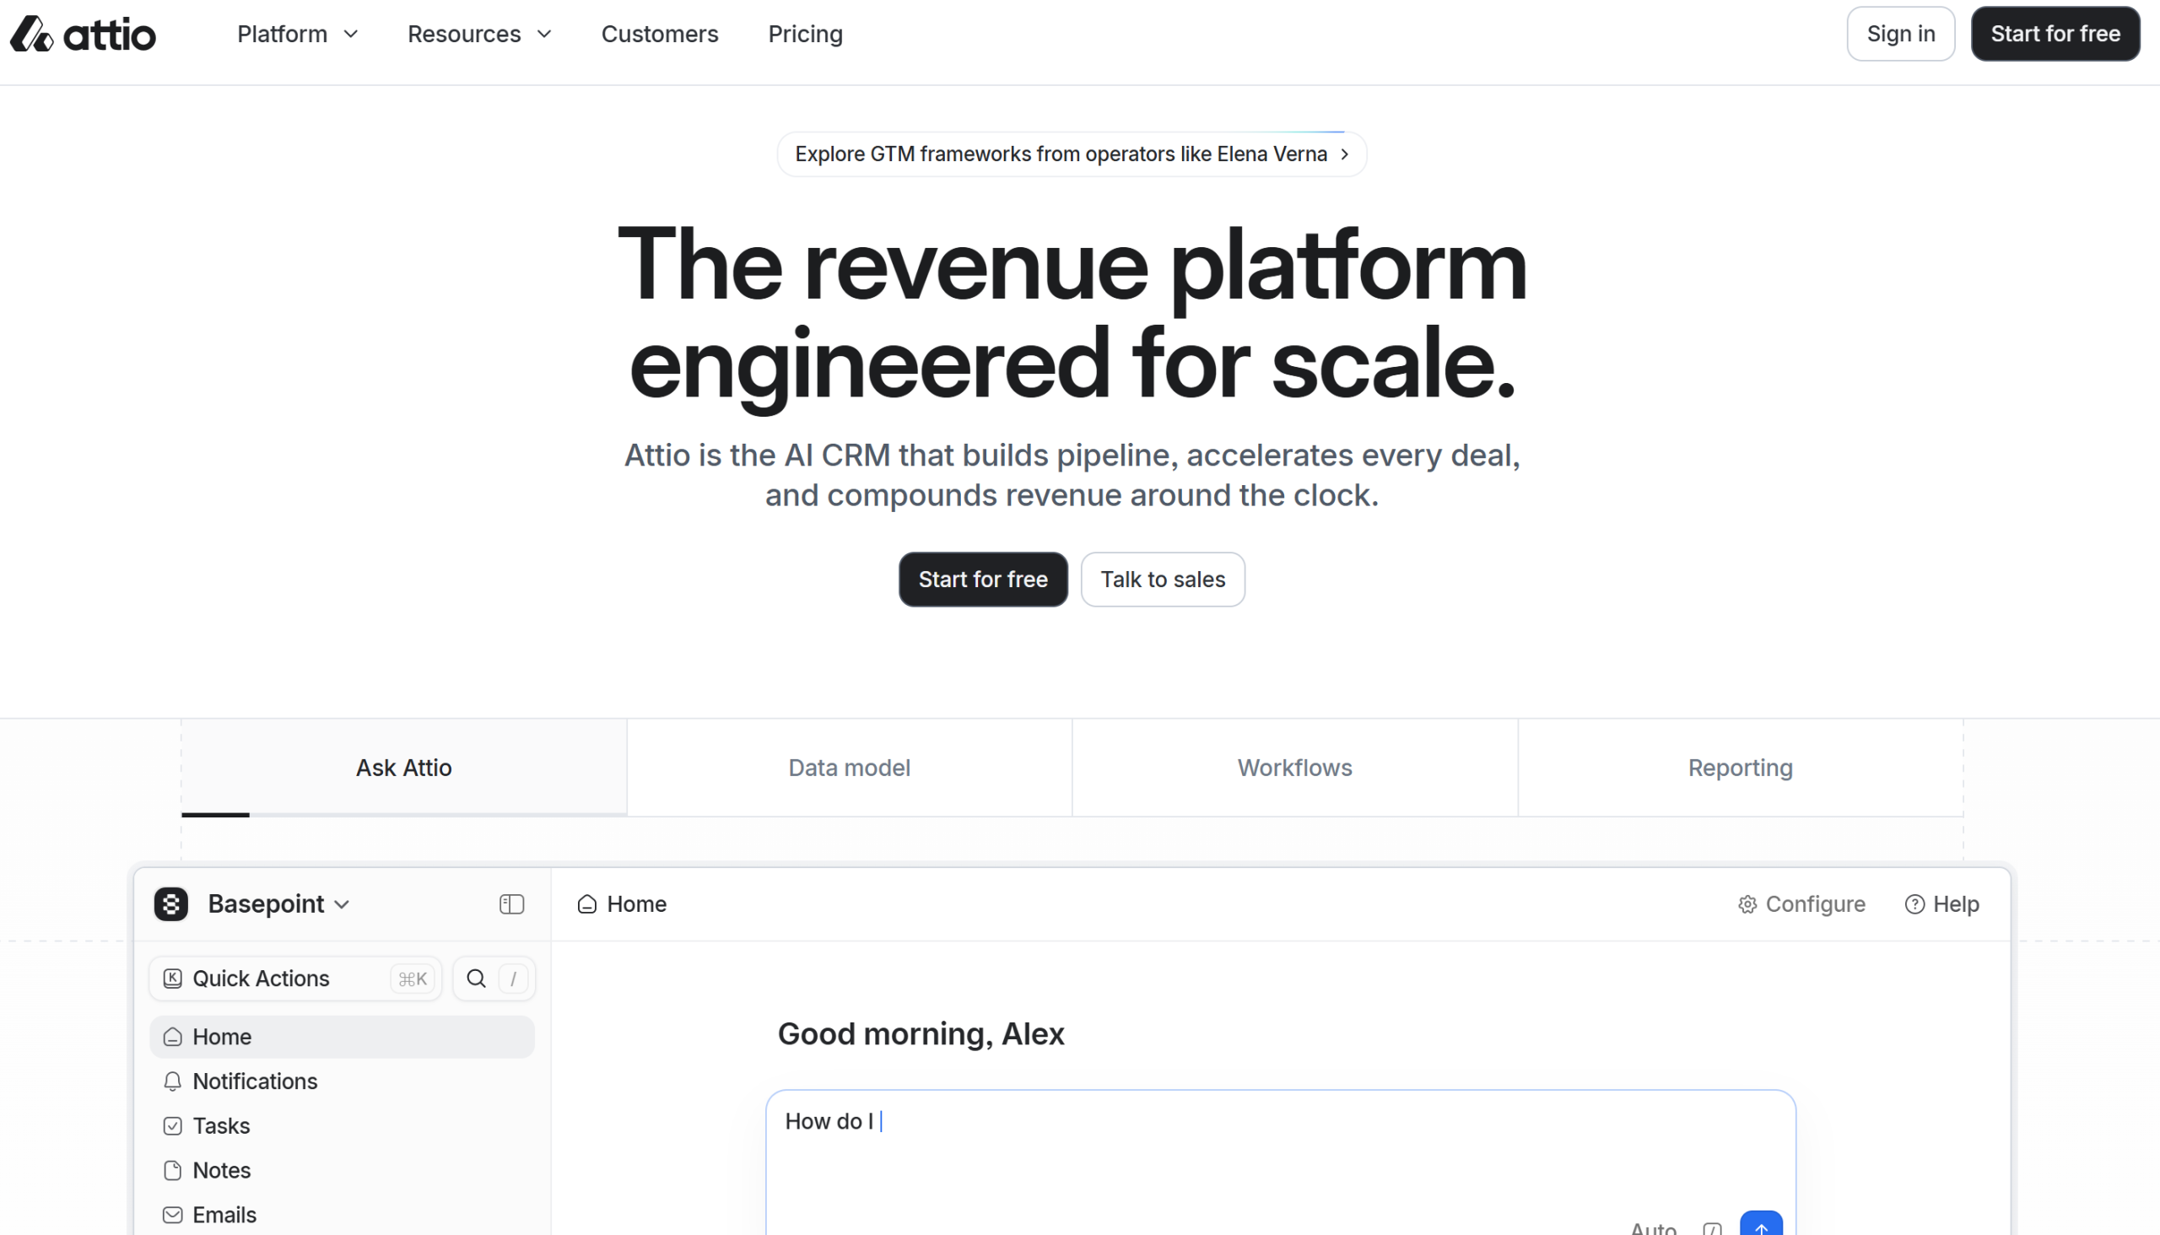The height and width of the screenshot is (1235, 2160).
Task: Switch to the Reporting tab
Action: point(1740,768)
